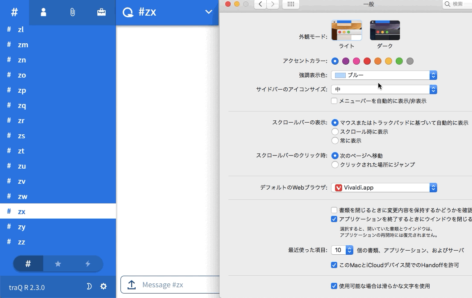Open the 強調表示色 ブルー dropdown
The width and height of the screenshot is (472, 298).
coord(384,75)
